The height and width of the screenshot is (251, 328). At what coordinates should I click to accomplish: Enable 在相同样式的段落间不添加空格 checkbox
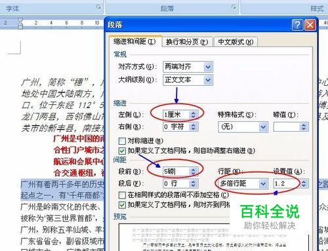coord(122,195)
